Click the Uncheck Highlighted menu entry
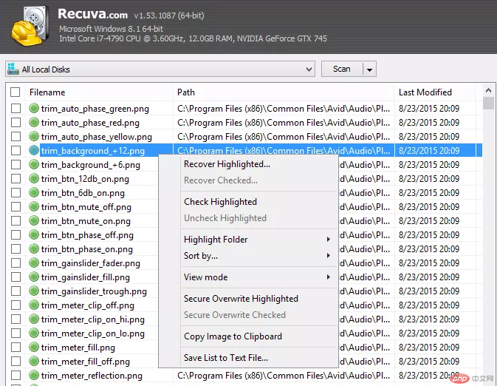Viewport: 497px width, 386px height. point(225,218)
